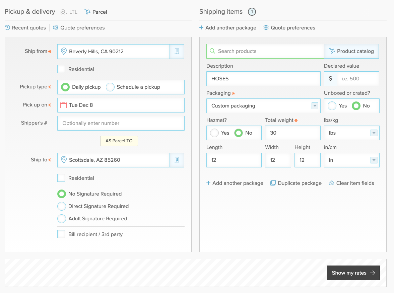The image size is (394, 293).
Task: Open the lbs/kg unit dropdown
Action: click(374, 133)
